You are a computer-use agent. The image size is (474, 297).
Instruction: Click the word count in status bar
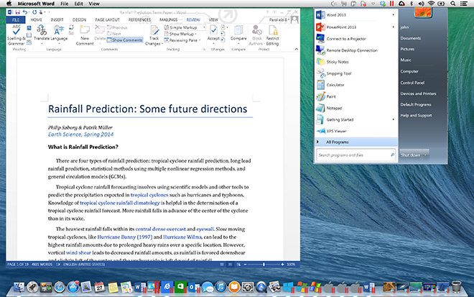[x=42, y=265]
